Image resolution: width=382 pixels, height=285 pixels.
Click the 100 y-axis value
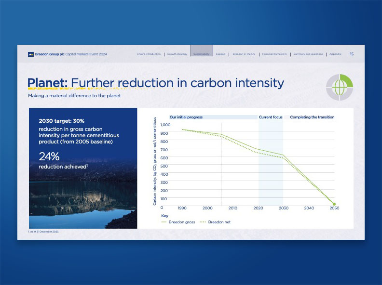164,199
